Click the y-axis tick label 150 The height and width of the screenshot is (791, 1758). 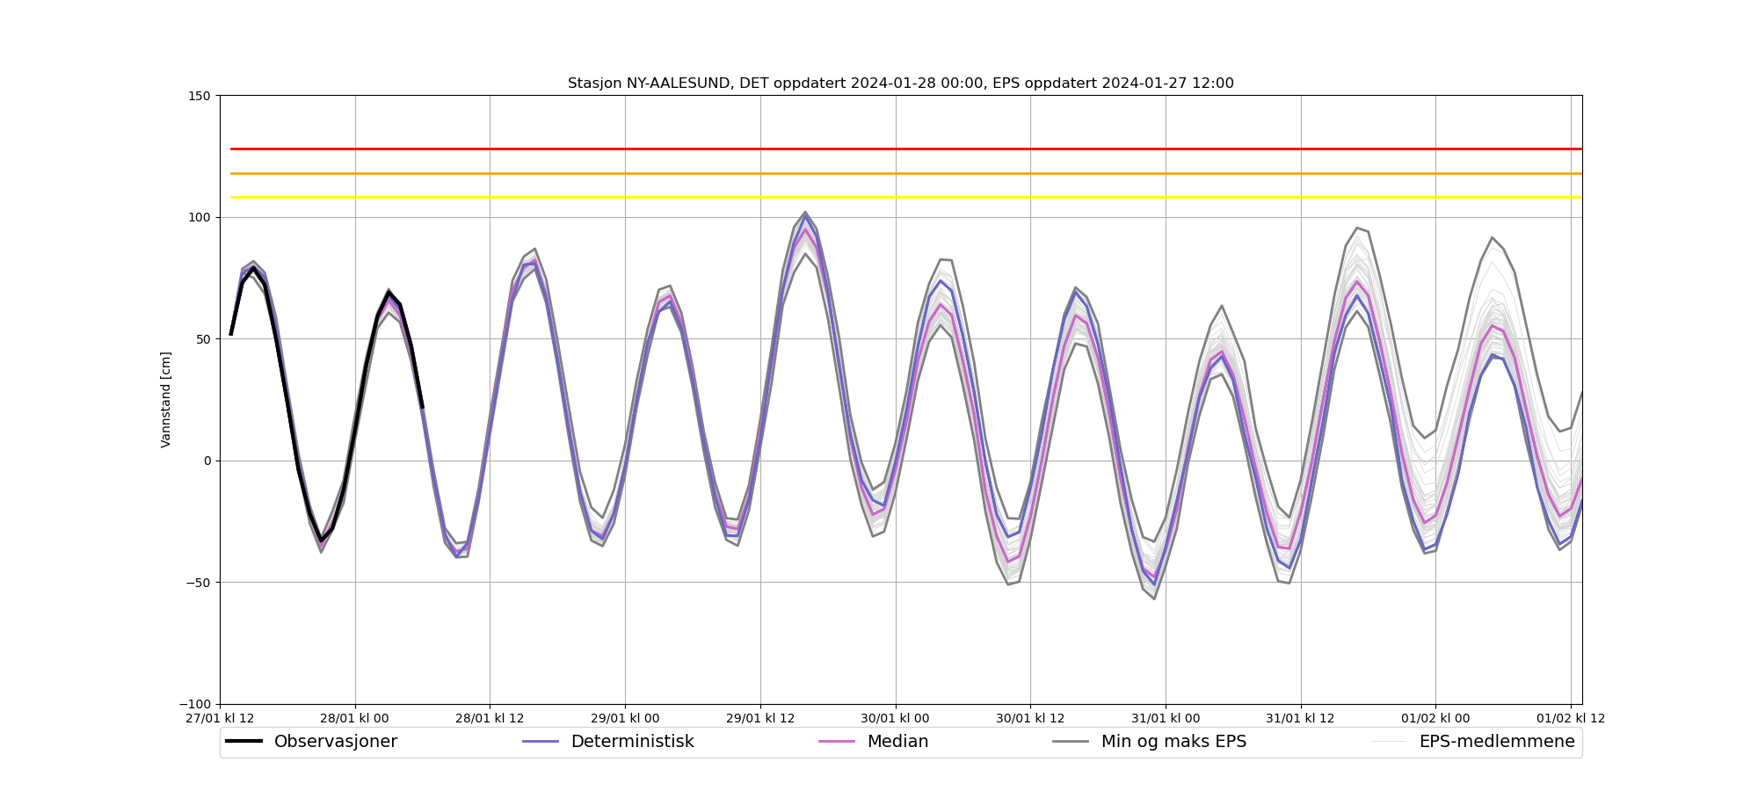coord(200,96)
